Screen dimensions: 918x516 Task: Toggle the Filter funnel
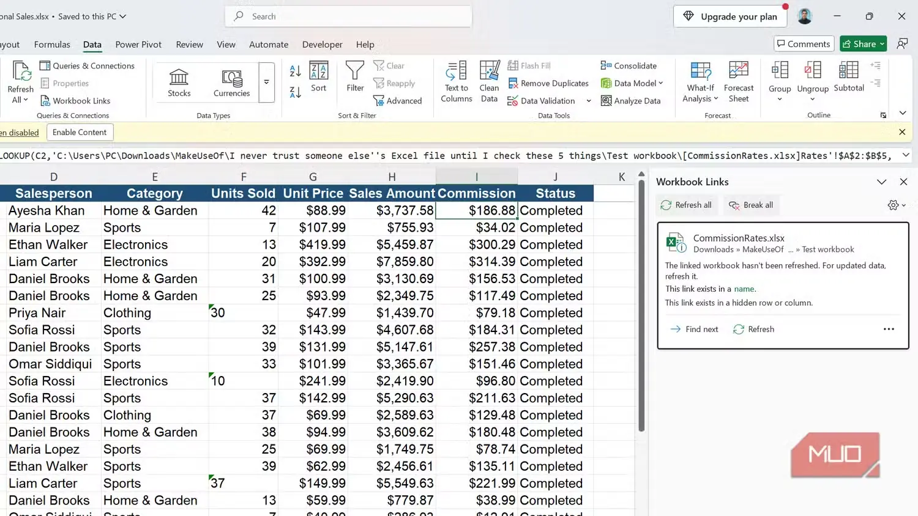point(355,77)
